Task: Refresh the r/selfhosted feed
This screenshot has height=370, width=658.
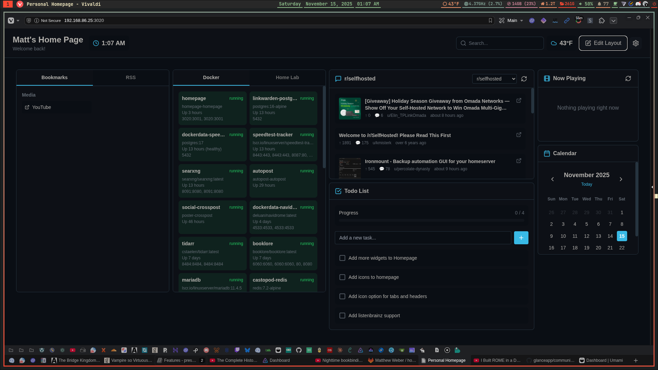Action: tap(524, 79)
